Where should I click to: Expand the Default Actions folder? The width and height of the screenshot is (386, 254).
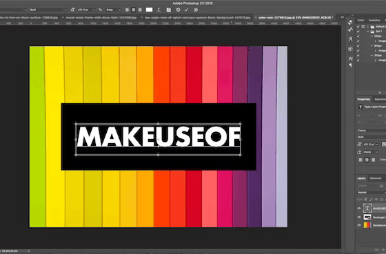(368, 27)
